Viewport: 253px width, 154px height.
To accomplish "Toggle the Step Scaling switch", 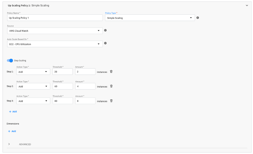I will 10,61.
